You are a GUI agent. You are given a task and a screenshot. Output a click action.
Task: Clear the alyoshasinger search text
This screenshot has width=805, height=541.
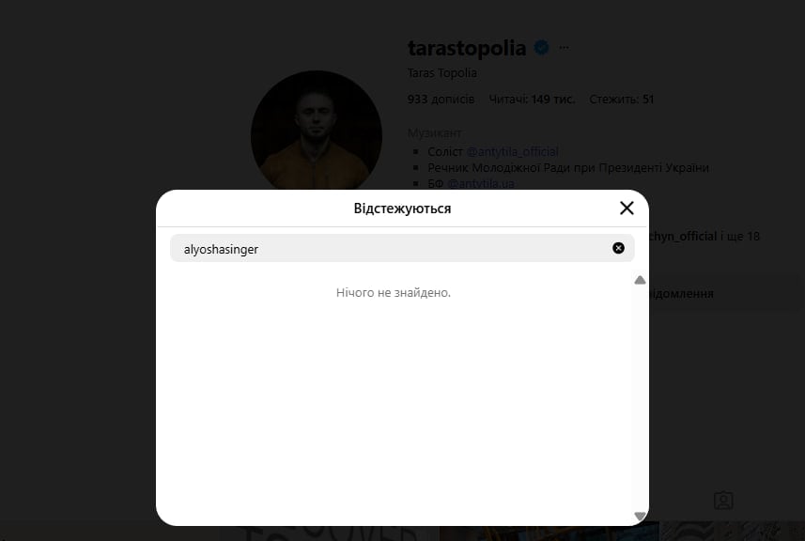(x=618, y=248)
